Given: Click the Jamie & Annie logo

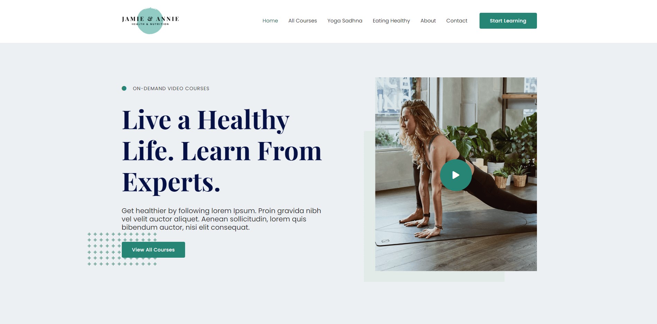Looking at the screenshot, I should [150, 21].
